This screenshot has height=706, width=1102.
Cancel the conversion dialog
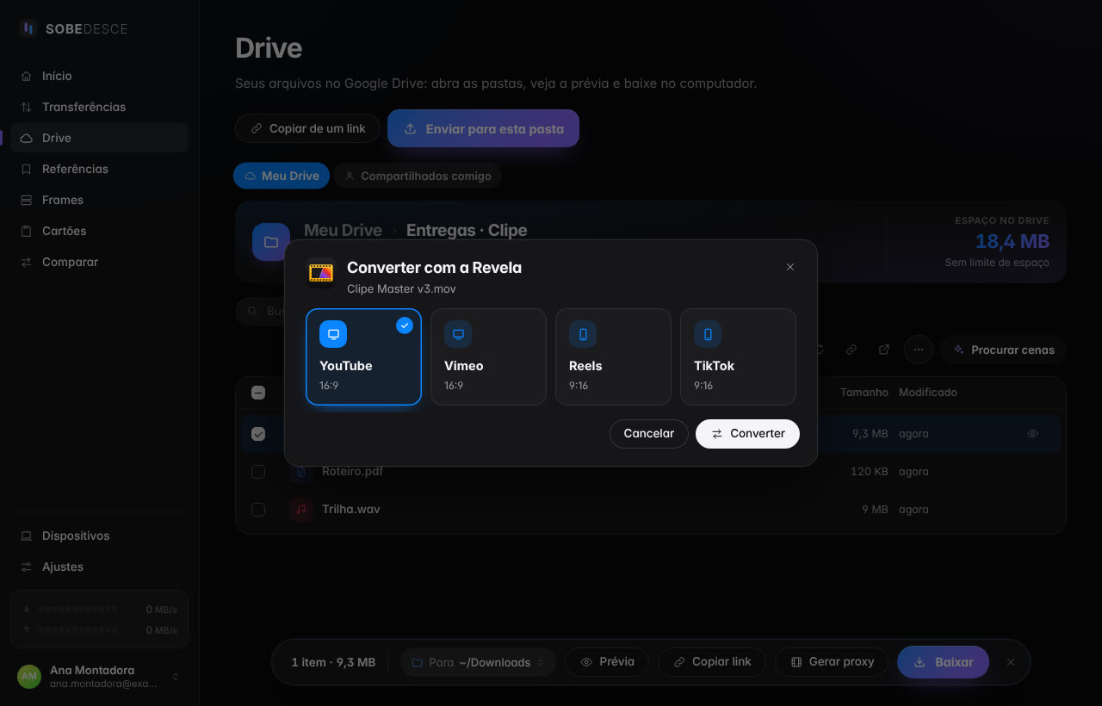click(x=648, y=434)
